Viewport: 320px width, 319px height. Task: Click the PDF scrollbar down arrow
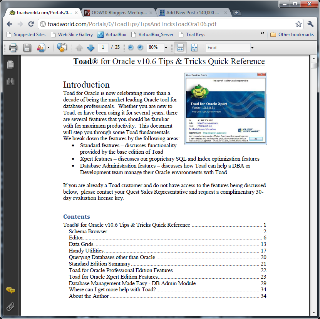(x=314, y=313)
